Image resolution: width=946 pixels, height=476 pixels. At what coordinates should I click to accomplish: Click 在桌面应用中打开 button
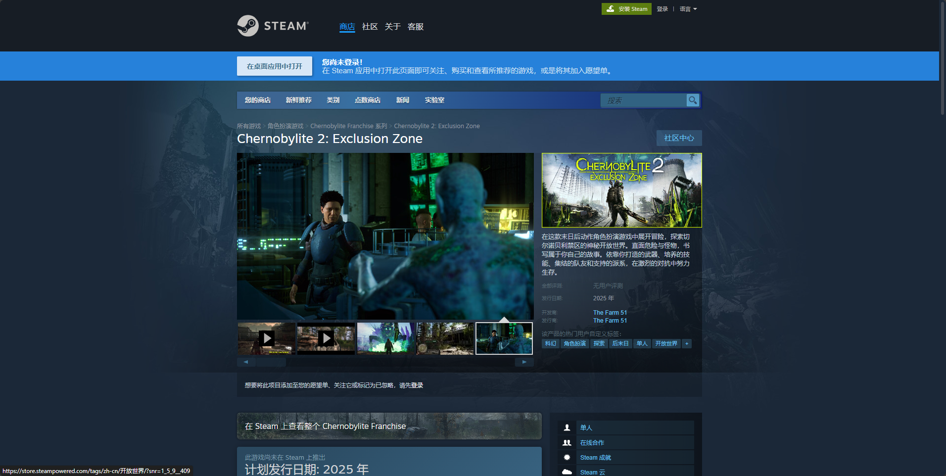(x=275, y=66)
